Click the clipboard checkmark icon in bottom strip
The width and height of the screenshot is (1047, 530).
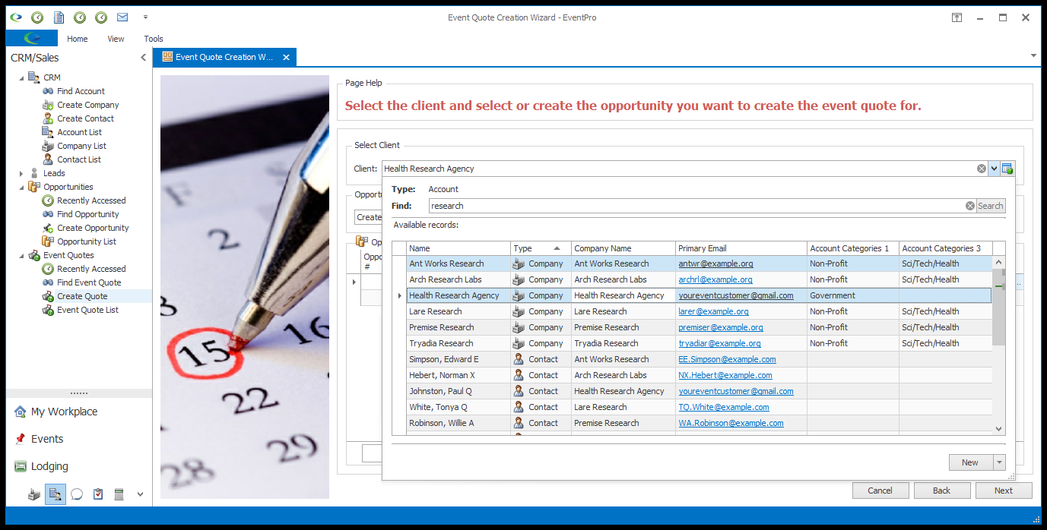98,494
